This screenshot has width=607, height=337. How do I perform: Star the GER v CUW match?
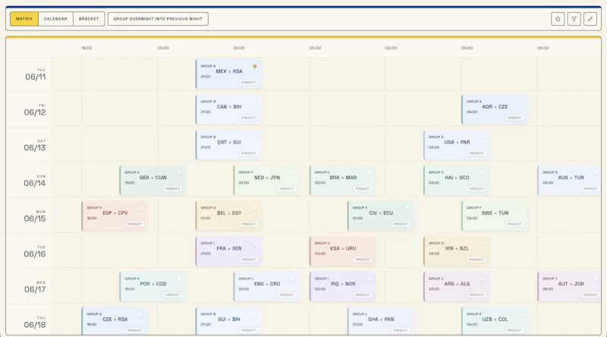(x=179, y=173)
